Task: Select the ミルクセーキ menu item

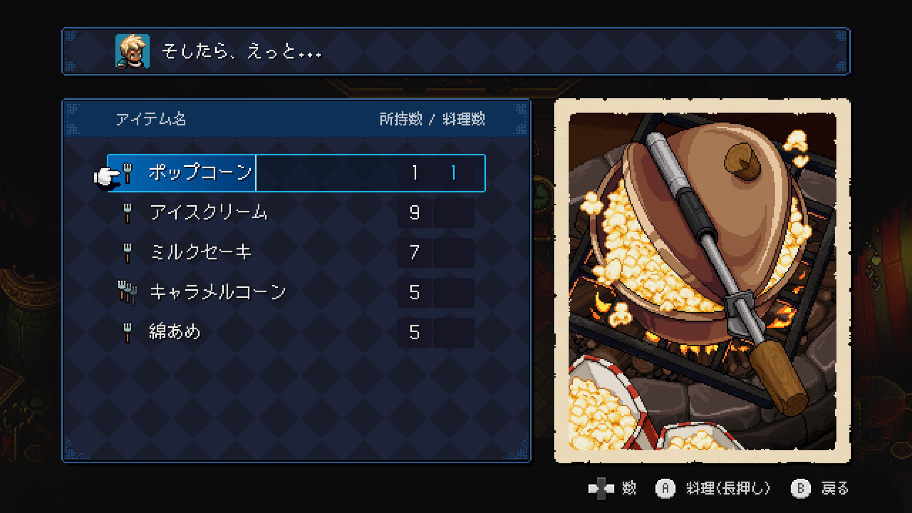Action: tap(297, 253)
